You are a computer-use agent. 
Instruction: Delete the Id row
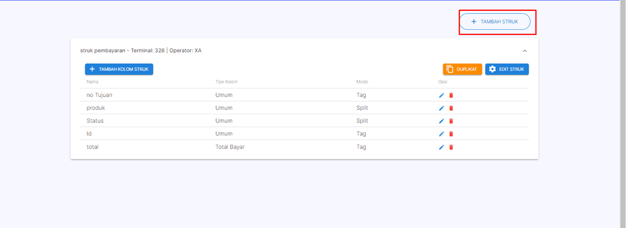[451, 134]
